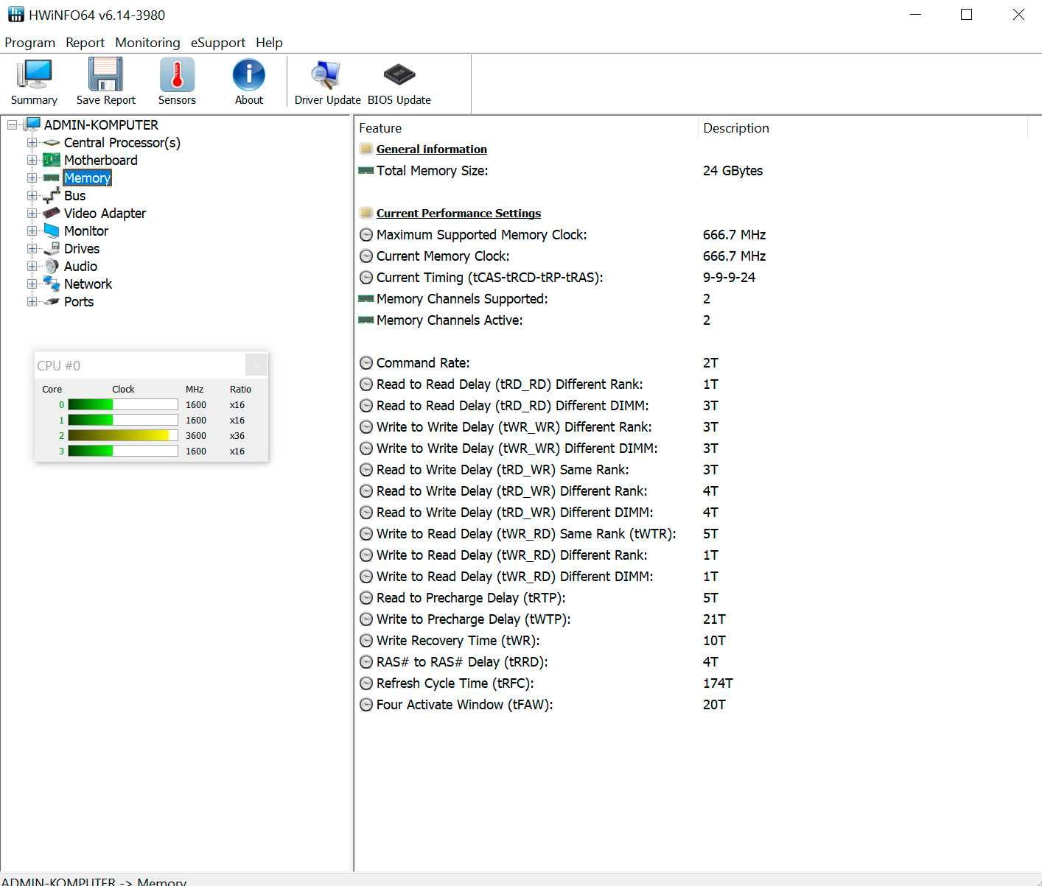Image resolution: width=1042 pixels, height=886 pixels.
Task: Select Four Activate Window (tFAW) row
Action: coord(691,705)
